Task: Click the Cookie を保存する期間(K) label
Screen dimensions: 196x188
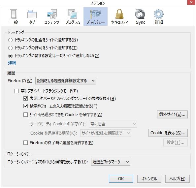Action: click(x=54, y=133)
